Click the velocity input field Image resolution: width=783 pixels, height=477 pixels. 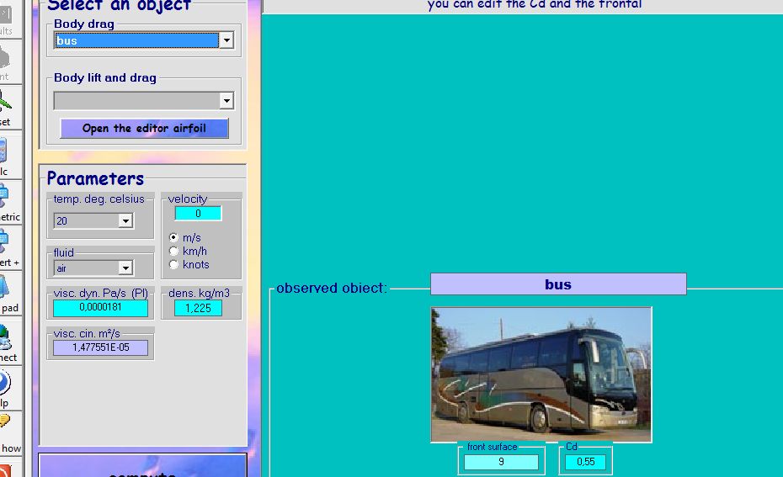(x=198, y=214)
